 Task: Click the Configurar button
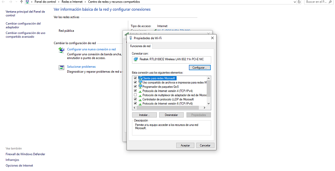(200, 68)
